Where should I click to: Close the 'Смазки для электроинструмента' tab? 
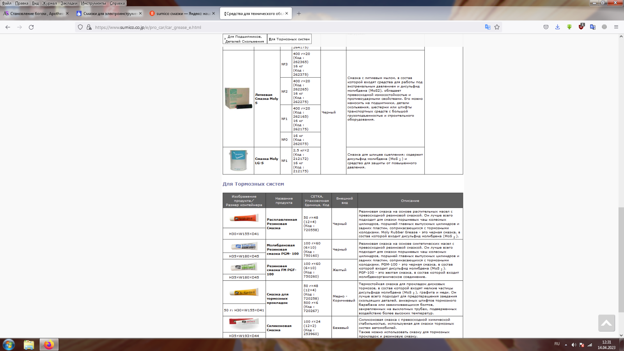[x=140, y=14]
